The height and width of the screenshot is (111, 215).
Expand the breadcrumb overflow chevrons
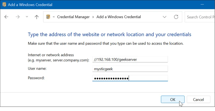tap(54, 17)
